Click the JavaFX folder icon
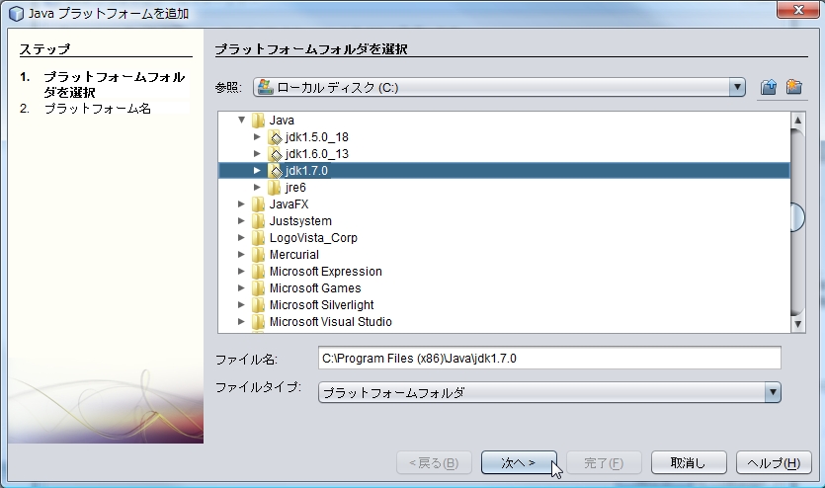This screenshot has width=825, height=488. pos(258,204)
